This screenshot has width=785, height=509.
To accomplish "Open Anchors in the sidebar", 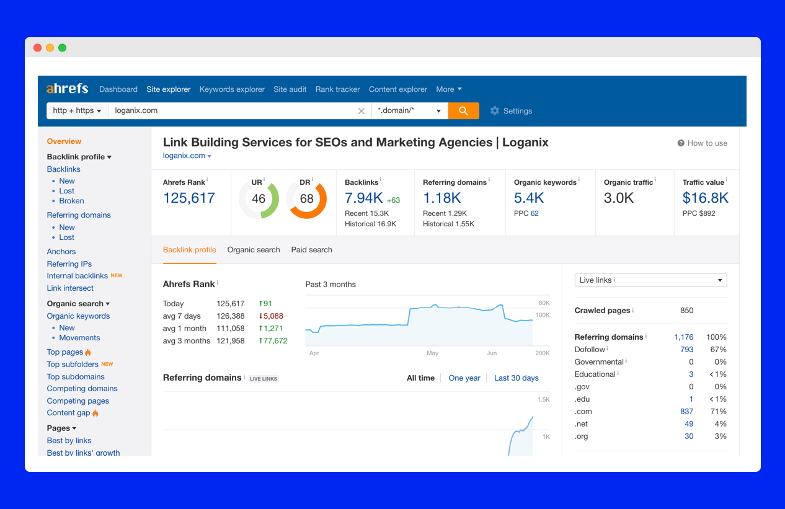I will coord(61,252).
